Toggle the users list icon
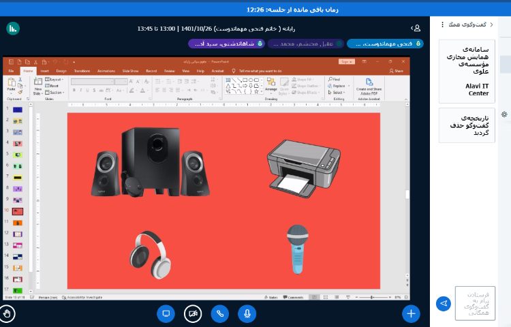Screen dimensions: 511x327 [x=416, y=28]
